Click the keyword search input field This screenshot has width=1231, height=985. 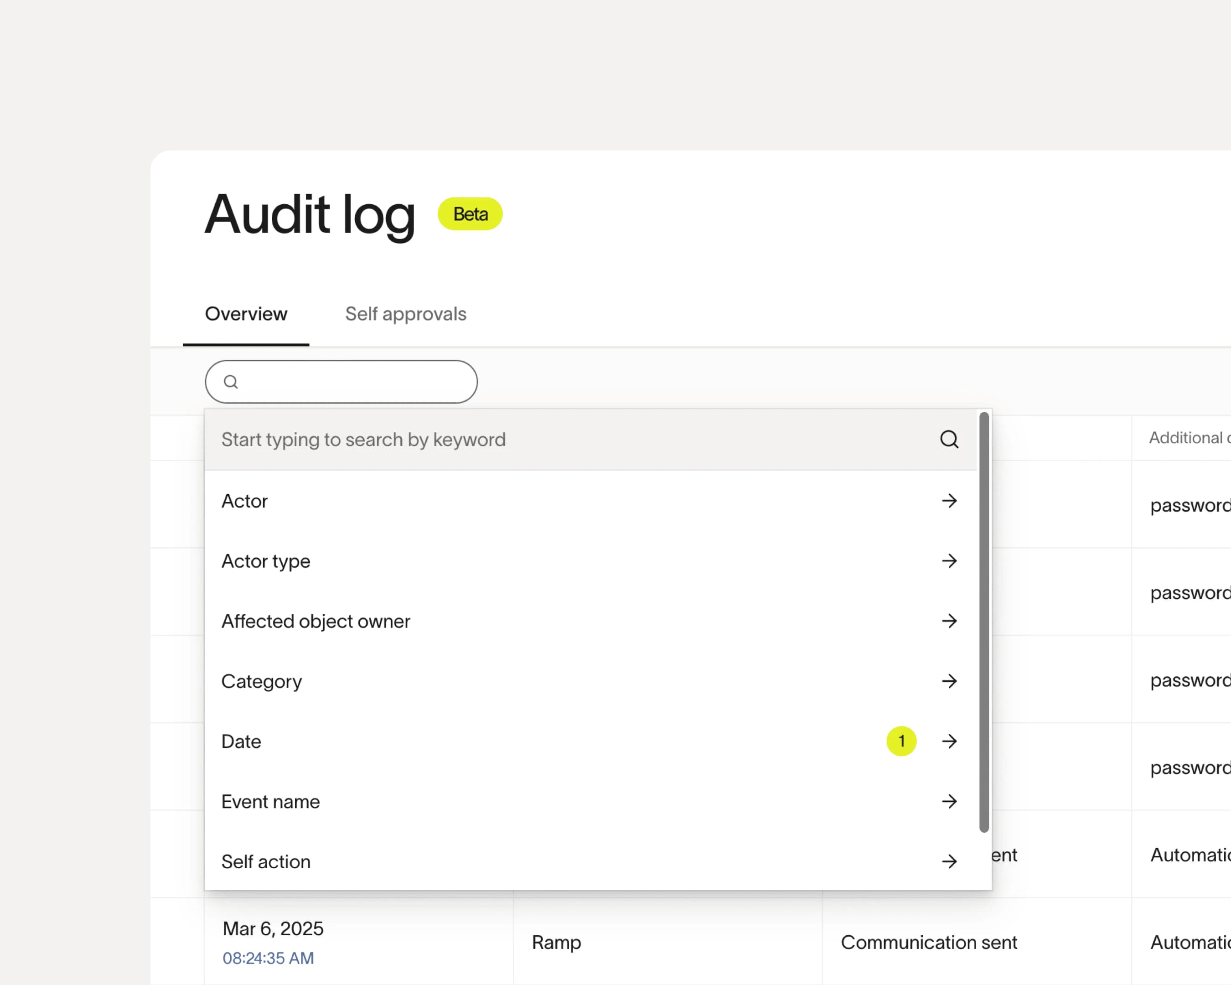(x=514, y=440)
